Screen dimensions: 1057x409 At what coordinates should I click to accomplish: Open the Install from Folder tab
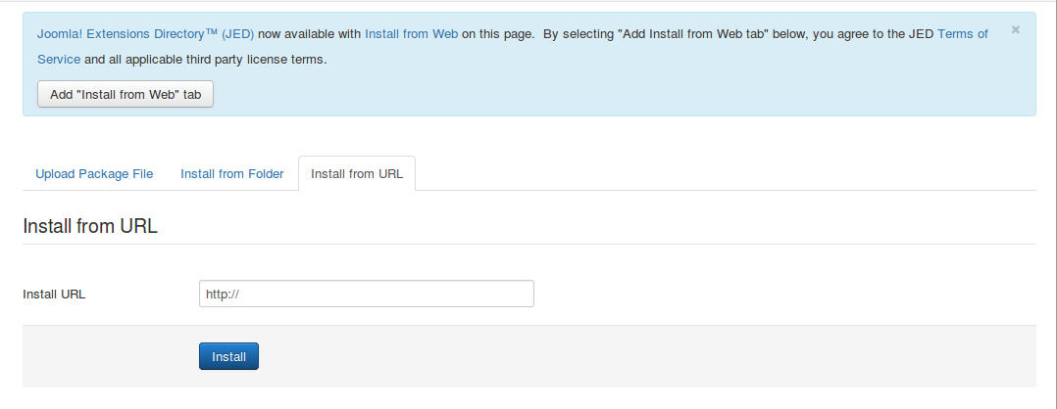(x=231, y=174)
